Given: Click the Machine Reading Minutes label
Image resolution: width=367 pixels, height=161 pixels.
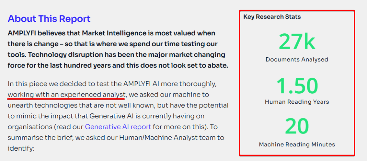Looking at the screenshot, I should [297, 145].
